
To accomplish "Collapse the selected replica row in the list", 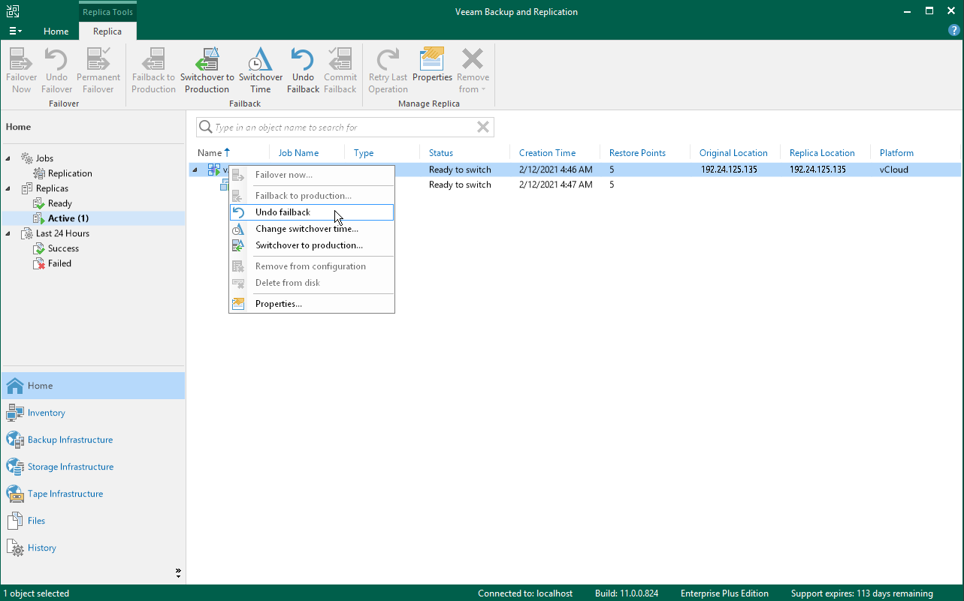I will pyautogui.click(x=195, y=170).
